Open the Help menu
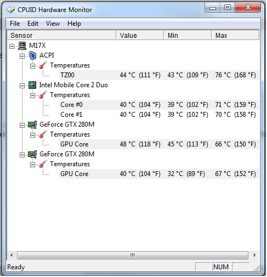 [74, 24]
